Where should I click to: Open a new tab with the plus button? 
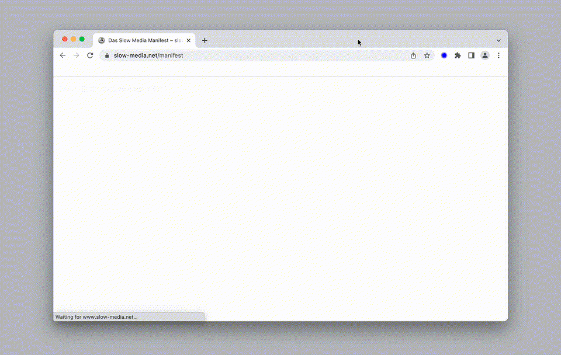click(x=205, y=40)
